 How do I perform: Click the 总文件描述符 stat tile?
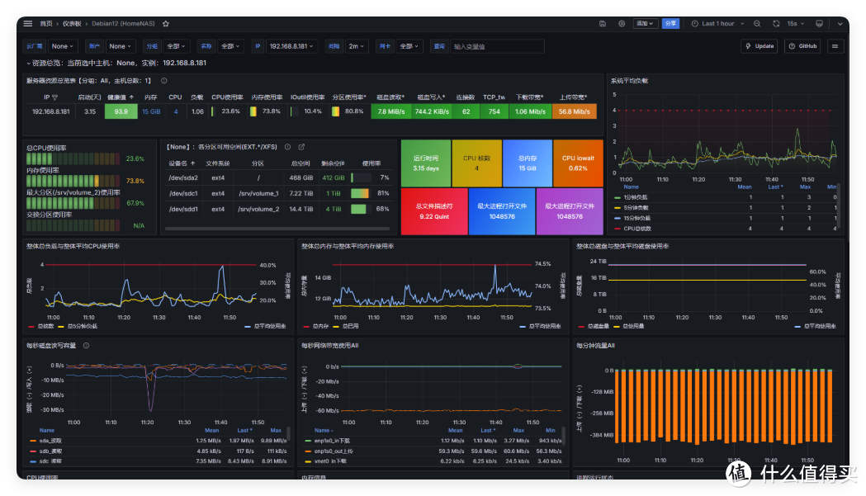coord(434,211)
